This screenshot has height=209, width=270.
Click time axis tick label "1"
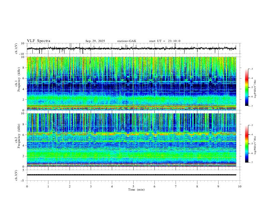48,186
